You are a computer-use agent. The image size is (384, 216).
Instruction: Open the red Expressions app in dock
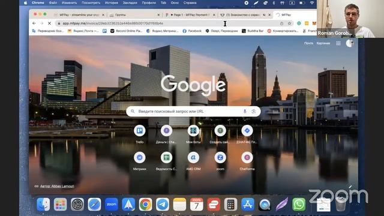coord(214,204)
